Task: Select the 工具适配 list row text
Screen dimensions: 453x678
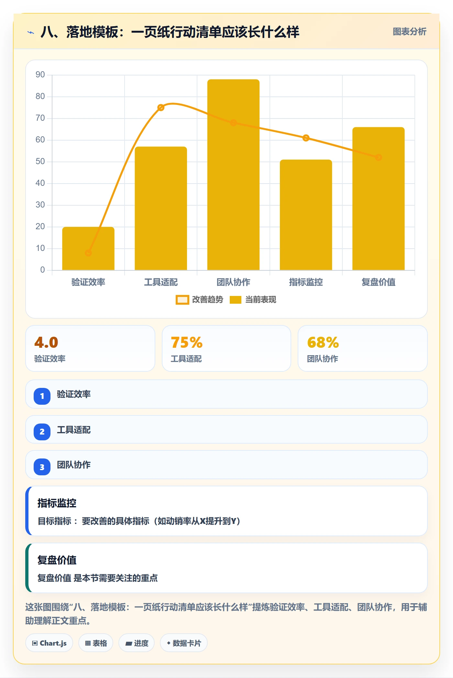Action: [x=74, y=430]
